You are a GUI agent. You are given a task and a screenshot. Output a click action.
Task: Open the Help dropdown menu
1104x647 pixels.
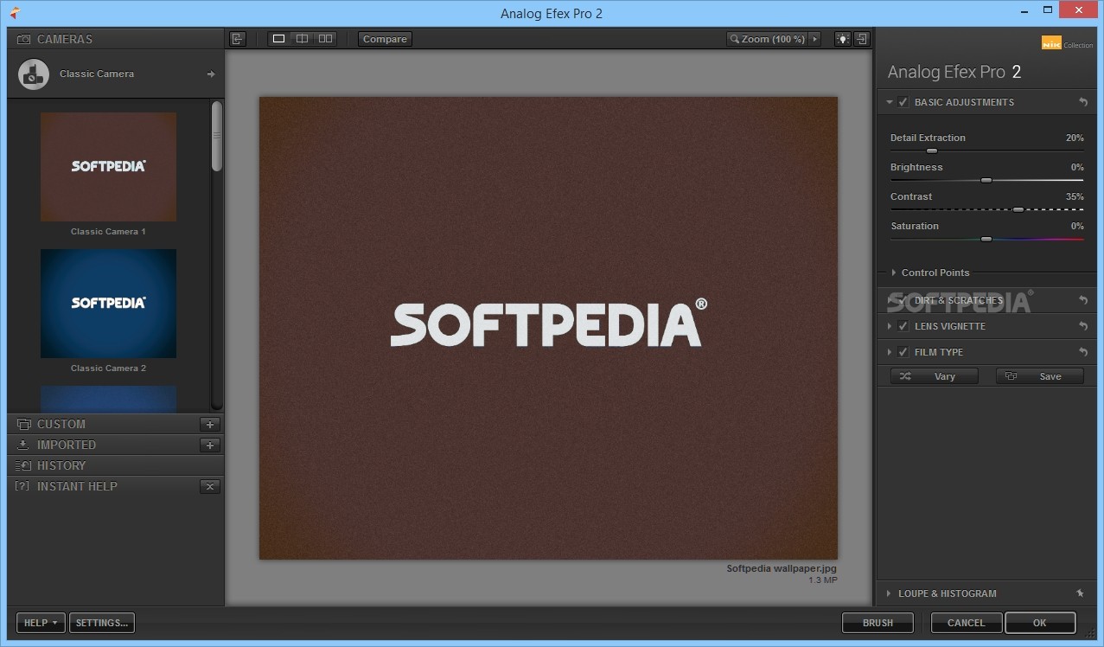pos(41,623)
